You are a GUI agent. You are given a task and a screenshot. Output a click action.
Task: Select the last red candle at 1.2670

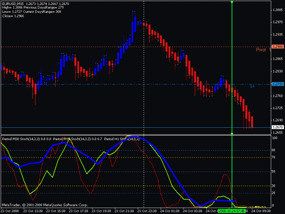[252, 122]
